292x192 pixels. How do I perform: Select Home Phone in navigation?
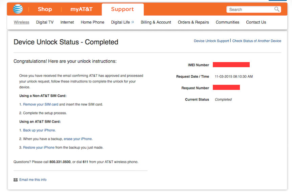click(x=92, y=22)
